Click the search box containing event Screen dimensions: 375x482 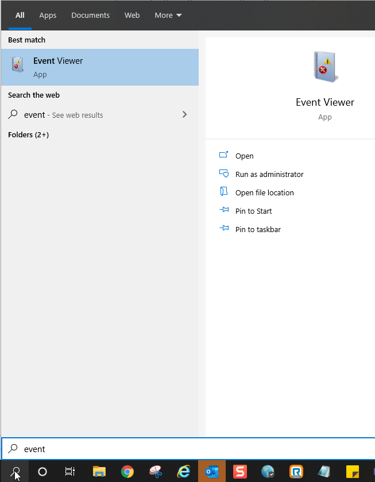click(188, 449)
